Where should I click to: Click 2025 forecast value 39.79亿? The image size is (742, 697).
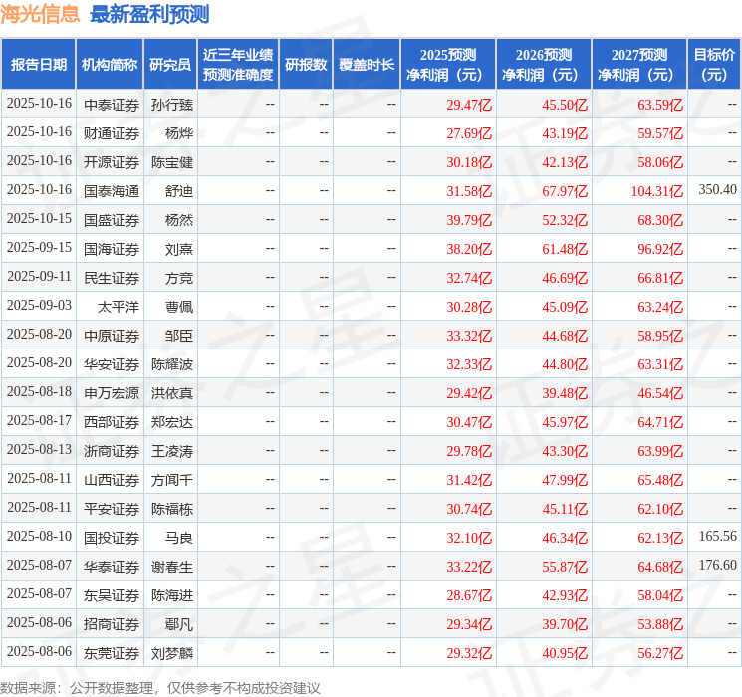click(469, 220)
